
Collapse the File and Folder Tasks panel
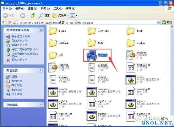pos(41,30)
